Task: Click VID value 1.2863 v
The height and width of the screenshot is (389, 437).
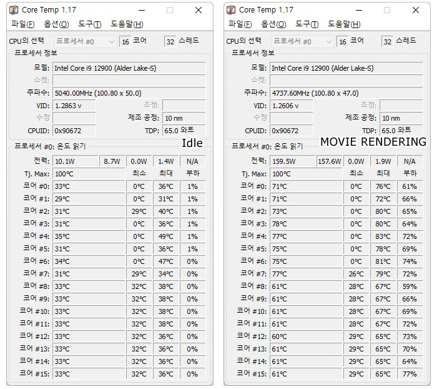Action: 74,106
